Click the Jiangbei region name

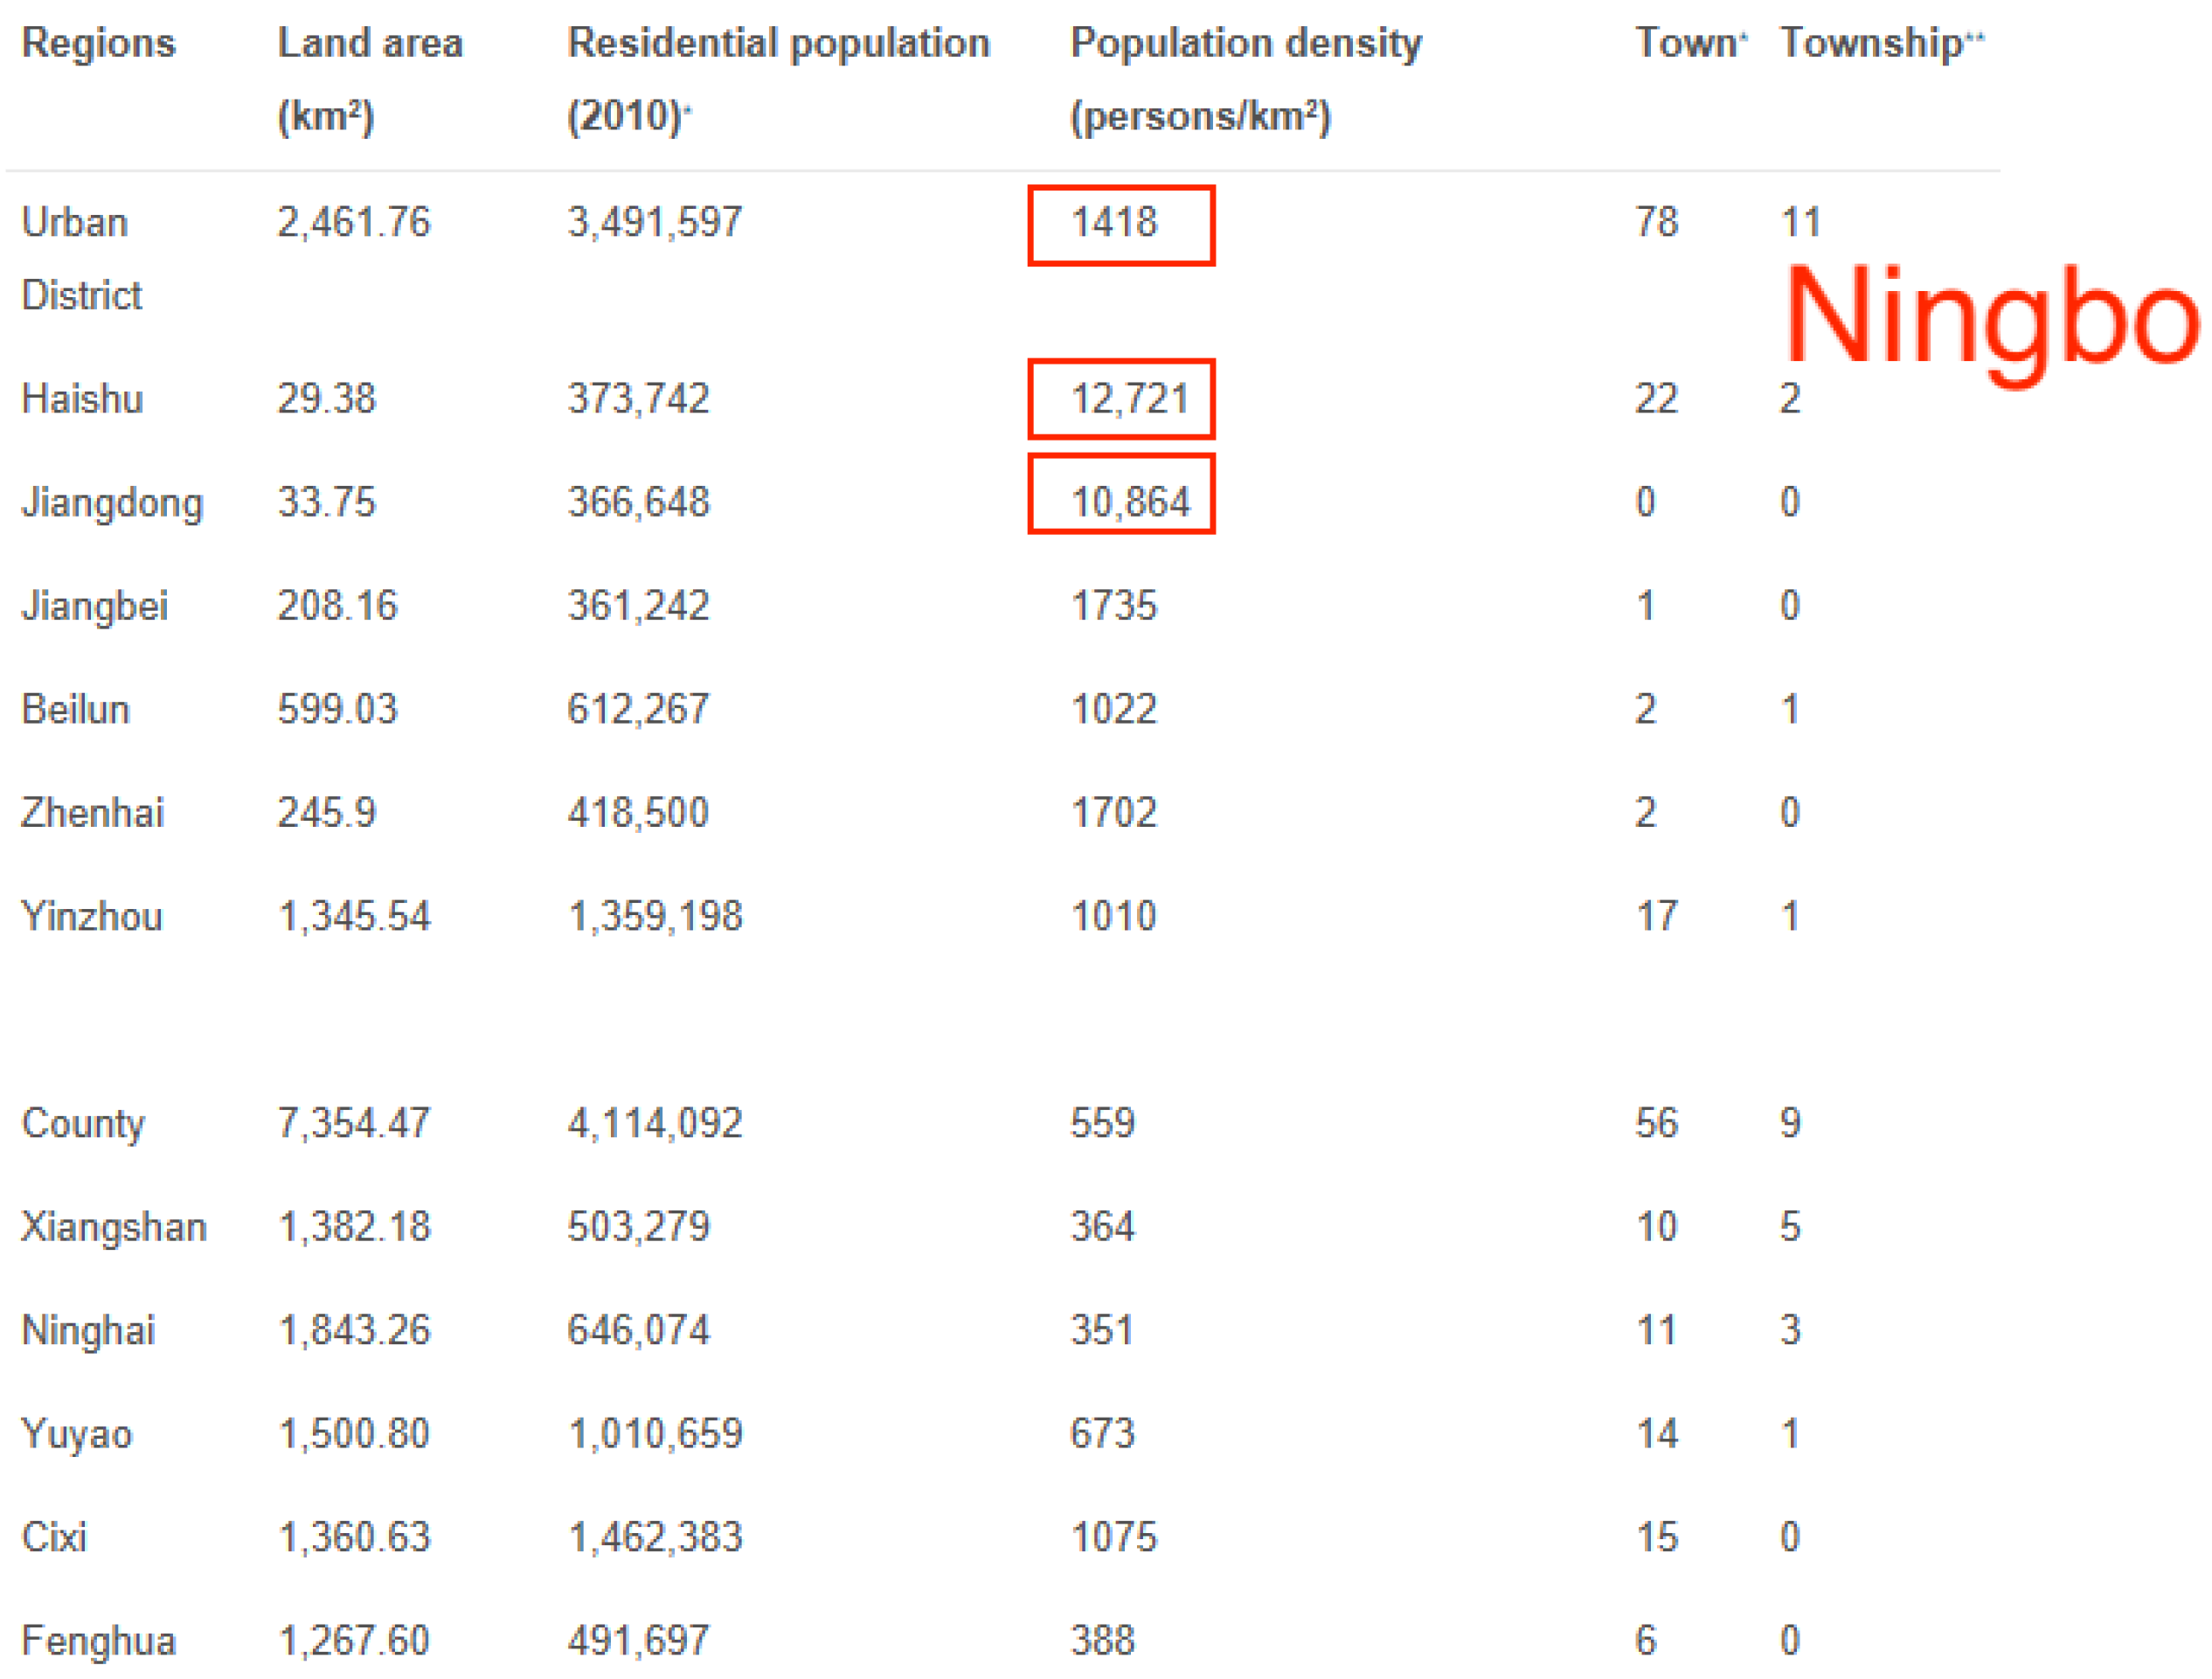point(94,606)
